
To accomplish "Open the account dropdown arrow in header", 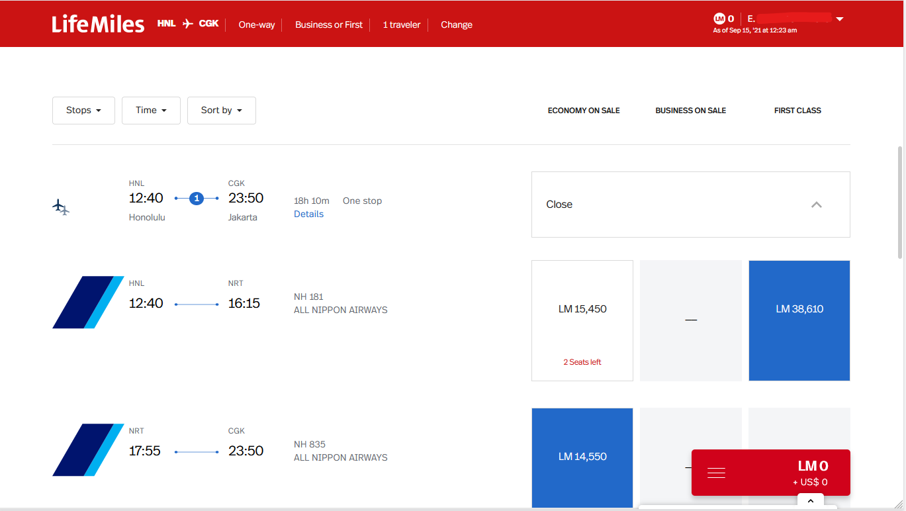I will pos(840,19).
